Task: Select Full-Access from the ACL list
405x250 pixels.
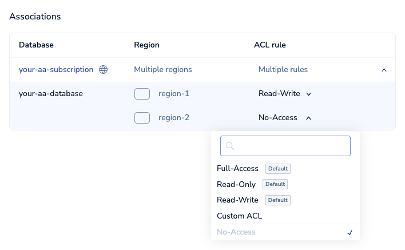Action: (237, 168)
